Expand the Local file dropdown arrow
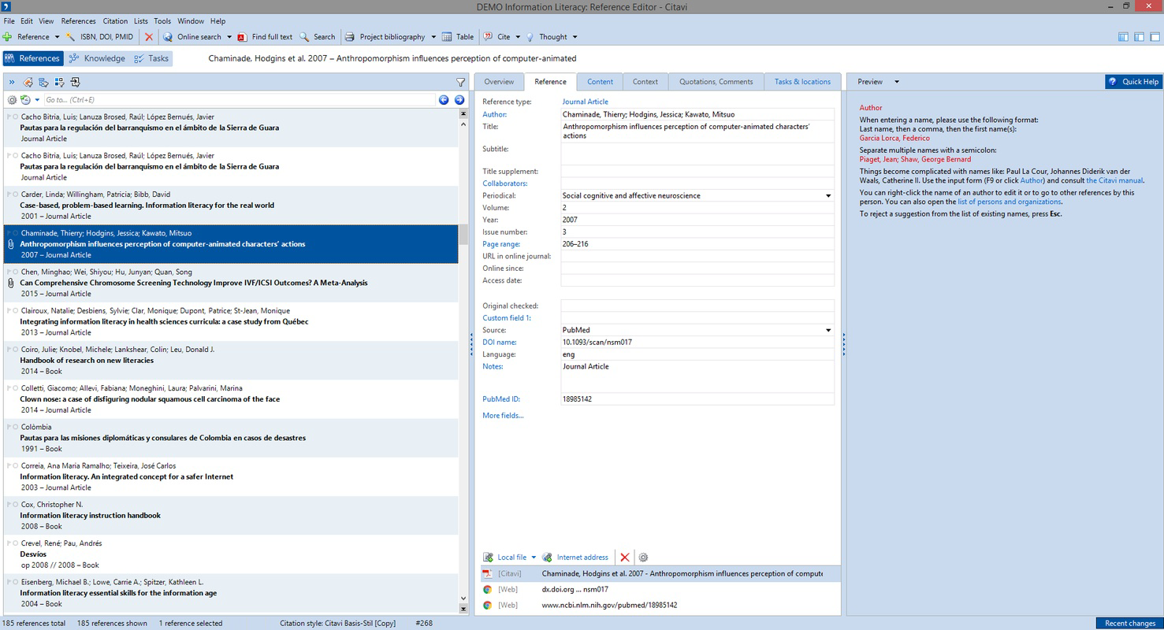The image size is (1164, 630). click(534, 558)
